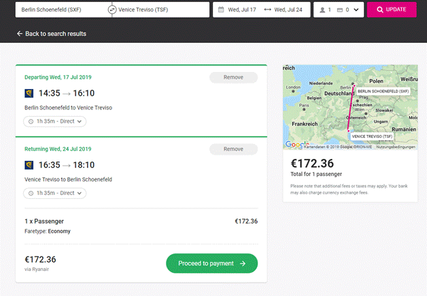The height and width of the screenshot is (296, 427).
Task: Expand departing 1h 35m Direct details
Action: click(x=55, y=122)
